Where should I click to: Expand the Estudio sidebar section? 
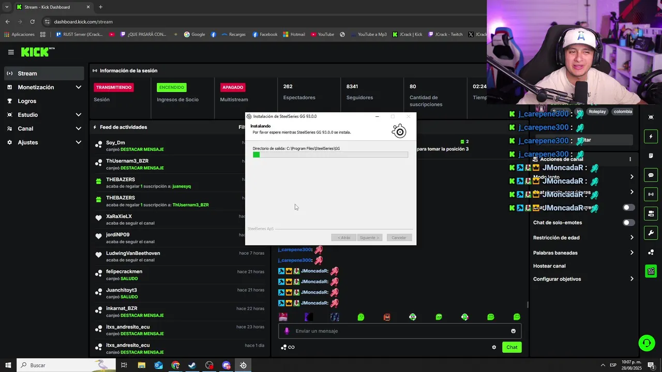coord(44,115)
